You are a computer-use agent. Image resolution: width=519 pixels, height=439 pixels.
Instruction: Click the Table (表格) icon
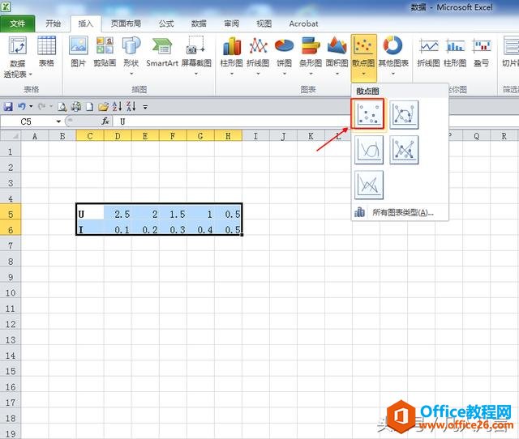click(x=46, y=52)
